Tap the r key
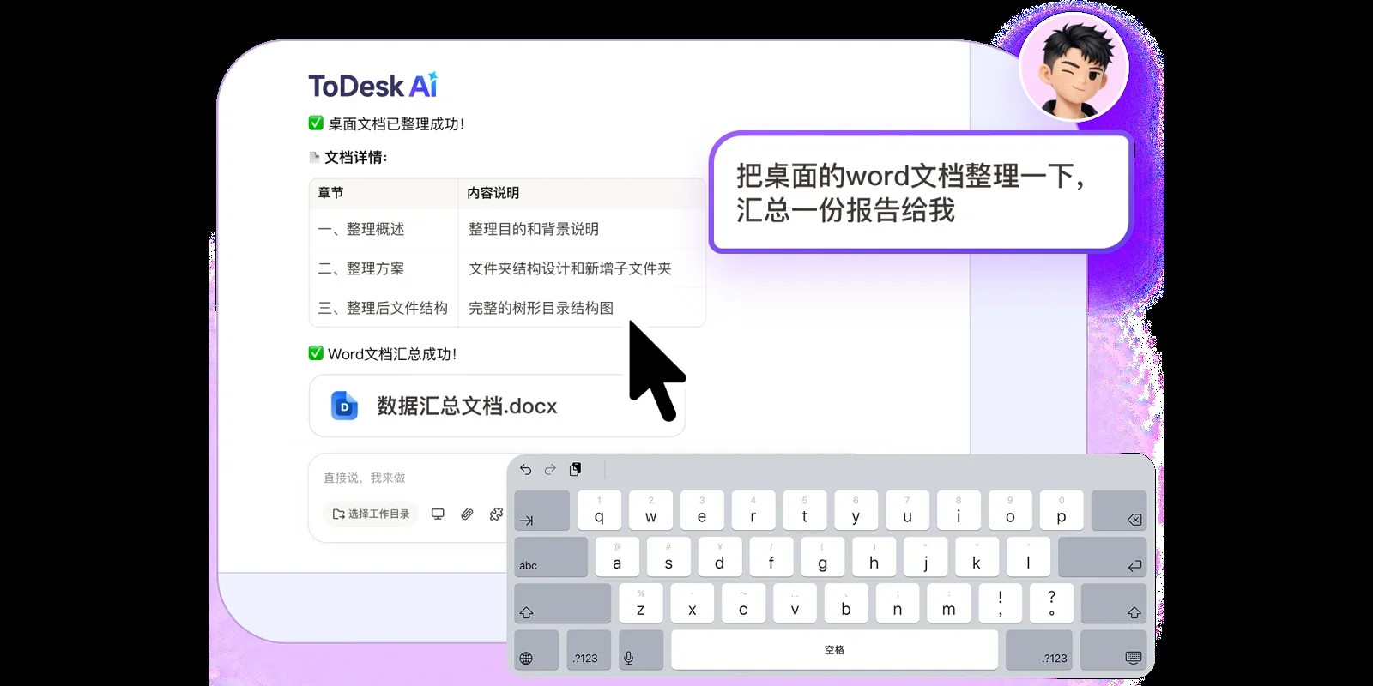Screen dimensions: 1373x686 [753, 511]
